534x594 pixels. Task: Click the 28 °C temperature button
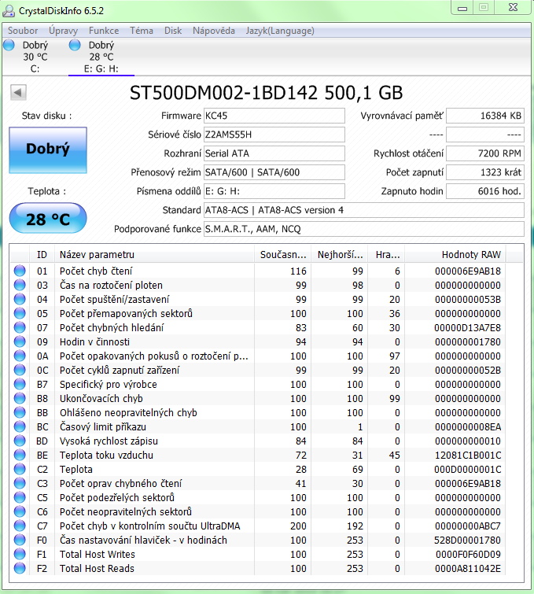coord(48,219)
